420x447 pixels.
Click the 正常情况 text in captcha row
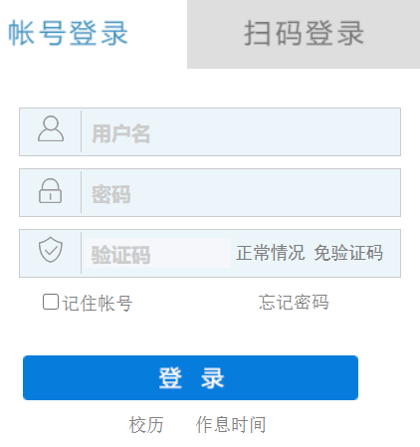tap(270, 253)
